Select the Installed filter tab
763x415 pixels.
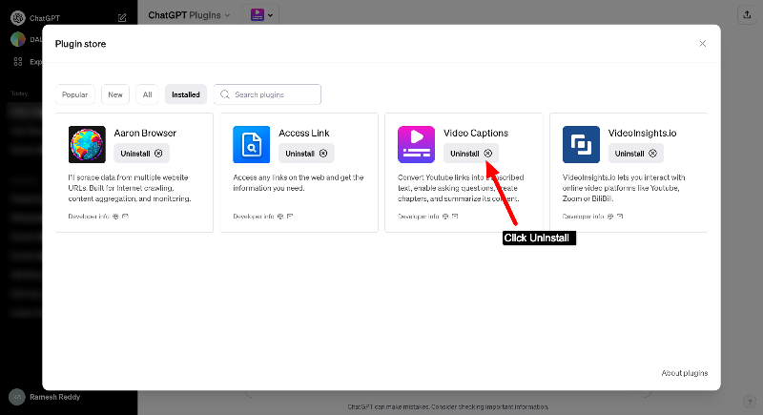click(x=186, y=94)
